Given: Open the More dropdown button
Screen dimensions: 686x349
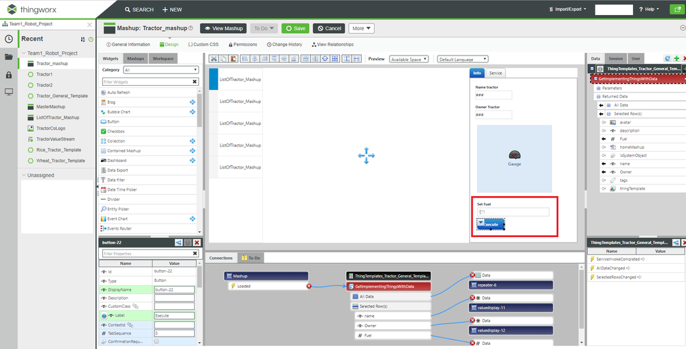Looking at the screenshot, I should [361, 28].
